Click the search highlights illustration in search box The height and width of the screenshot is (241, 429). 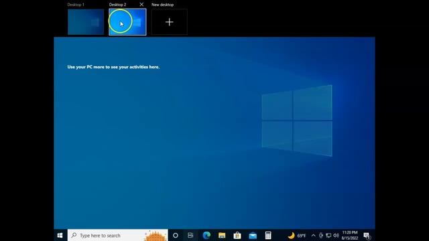[x=155, y=236]
